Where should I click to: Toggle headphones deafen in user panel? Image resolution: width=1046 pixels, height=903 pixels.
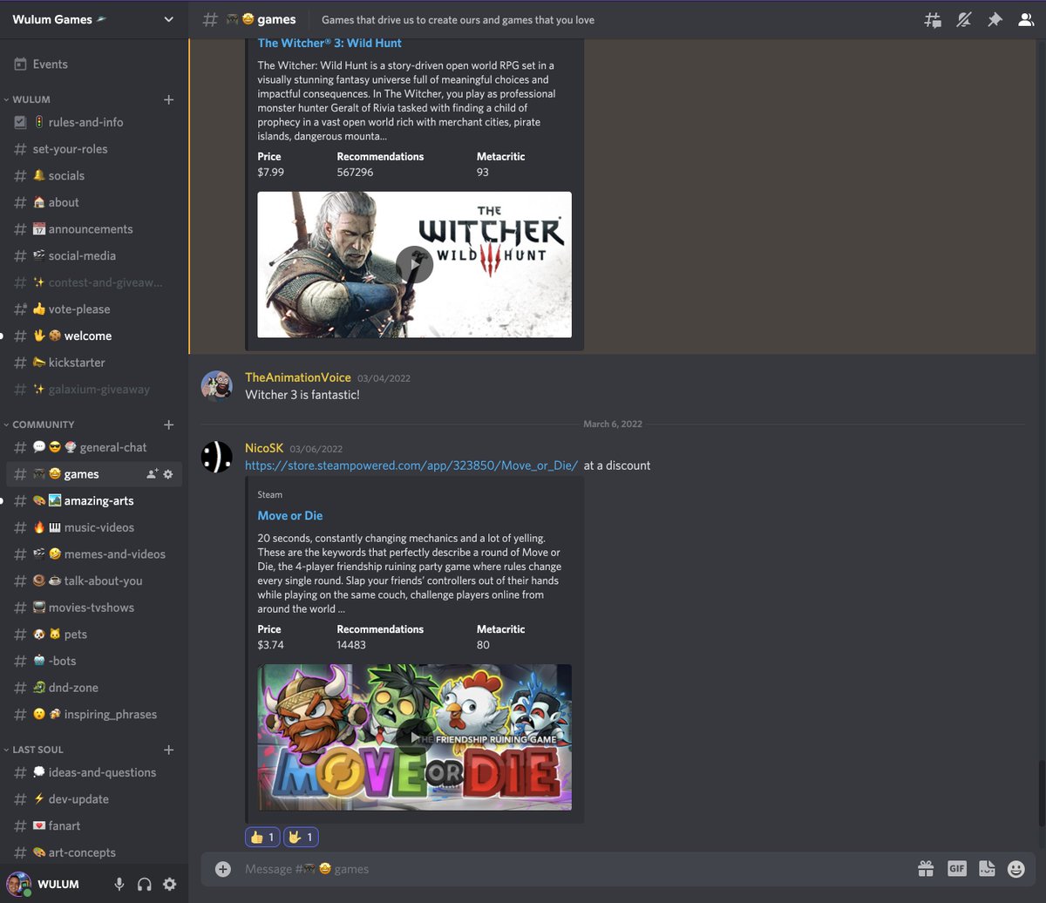point(145,884)
